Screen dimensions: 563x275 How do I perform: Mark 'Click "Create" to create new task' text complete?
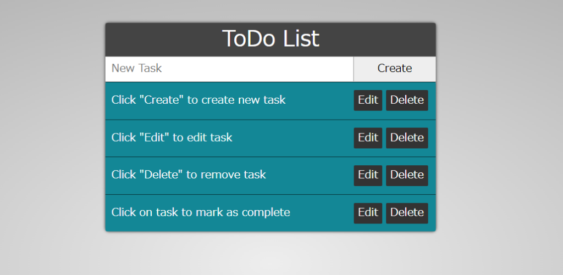point(198,100)
